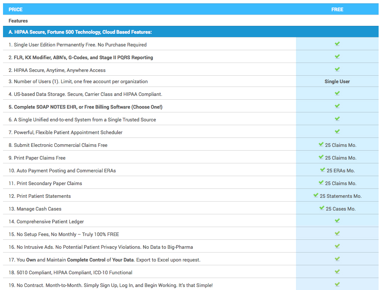Click '25 Claims Mo.' in Print Secondary Paper Claims row
Screen dimensions: 382x290
pos(341,183)
